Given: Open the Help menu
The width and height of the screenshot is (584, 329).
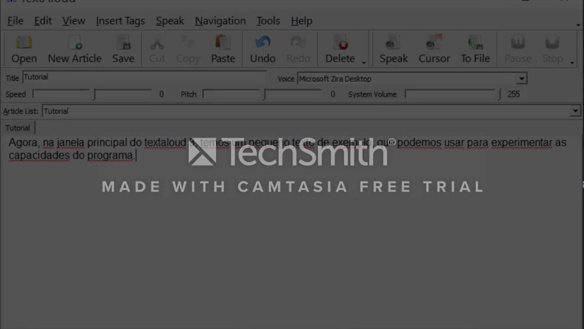Looking at the screenshot, I should pos(302,21).
